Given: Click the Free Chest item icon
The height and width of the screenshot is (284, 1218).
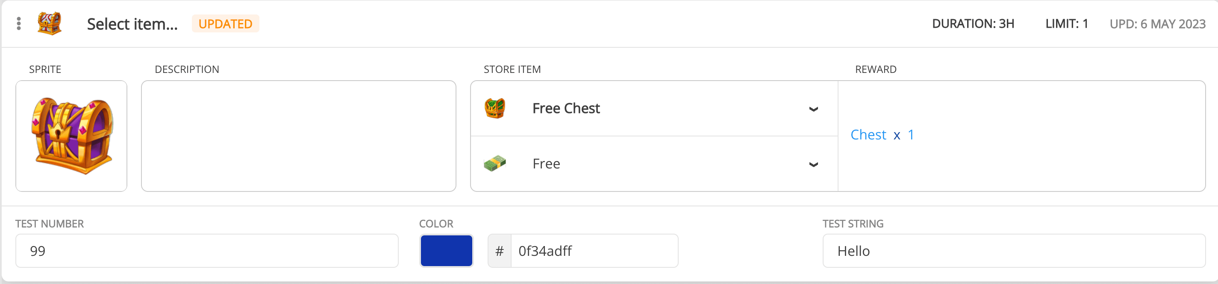Looking at the screenshot, I should point(495,108).
